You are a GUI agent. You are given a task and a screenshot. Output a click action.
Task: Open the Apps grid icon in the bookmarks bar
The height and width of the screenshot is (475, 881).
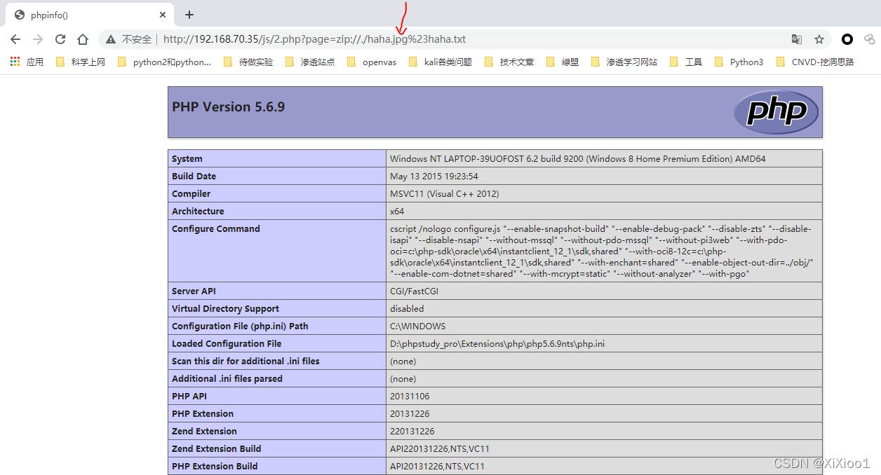[15, 62]
